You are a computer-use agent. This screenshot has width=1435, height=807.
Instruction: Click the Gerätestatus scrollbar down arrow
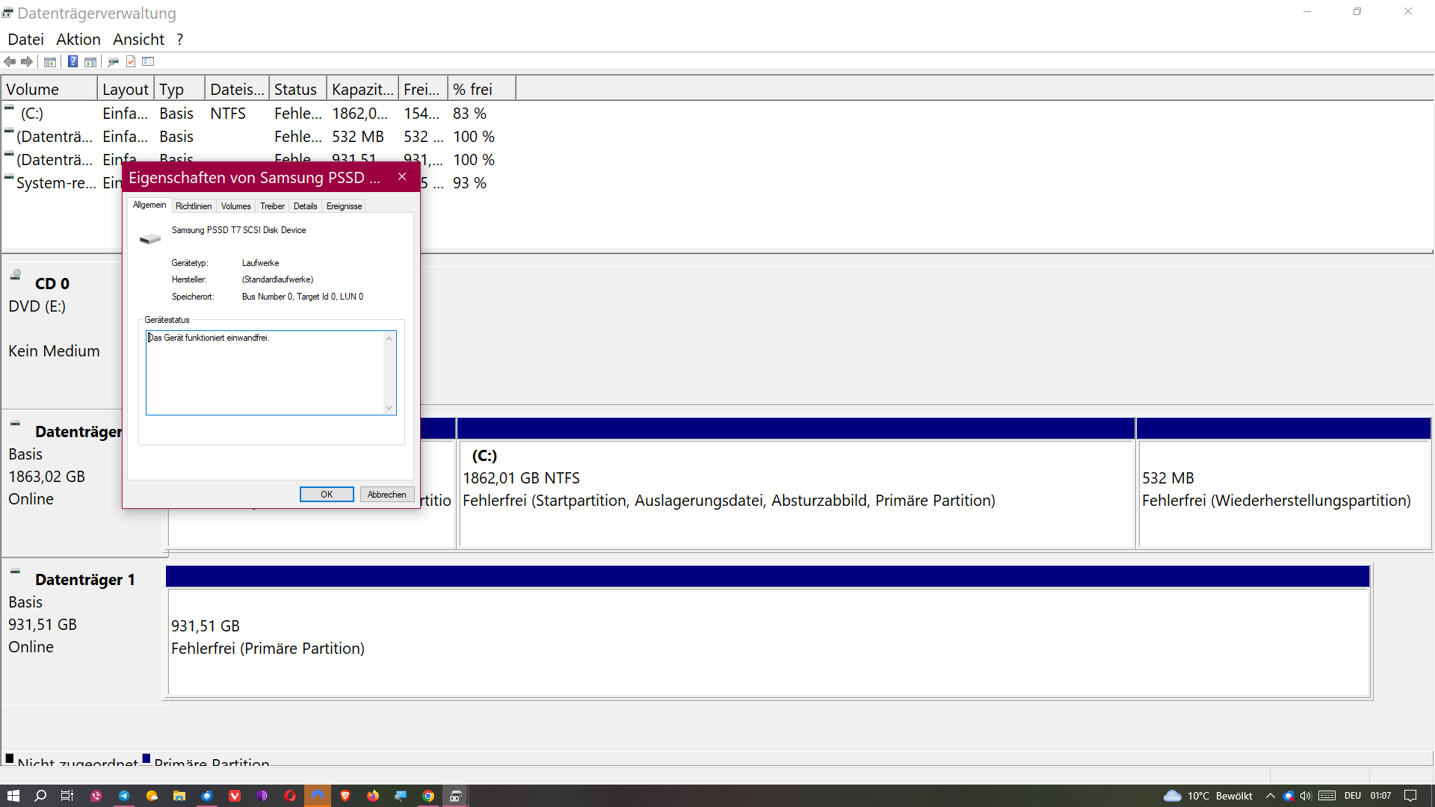(389, 408)
